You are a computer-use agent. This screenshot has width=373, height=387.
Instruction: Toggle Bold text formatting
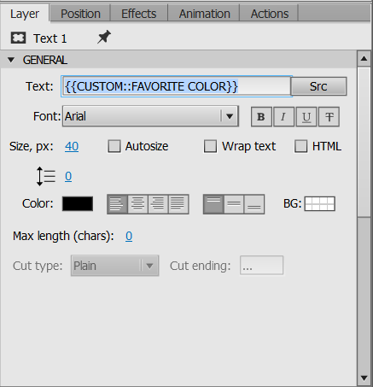coord(261,117)
